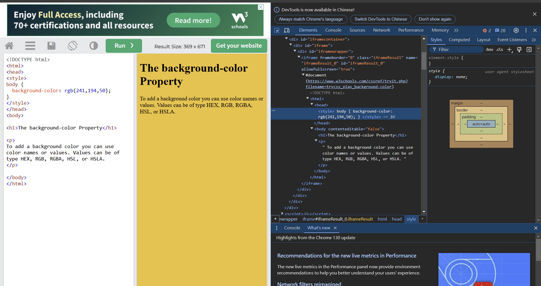Open DevTools settings gear
Screen dimensions: 541x286
coord(516,30)
